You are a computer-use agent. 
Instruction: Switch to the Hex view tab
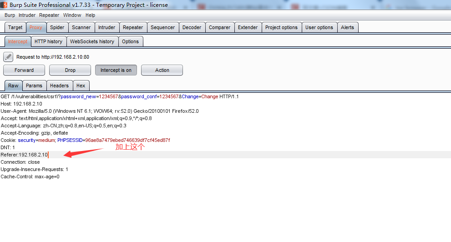[81, 86]
